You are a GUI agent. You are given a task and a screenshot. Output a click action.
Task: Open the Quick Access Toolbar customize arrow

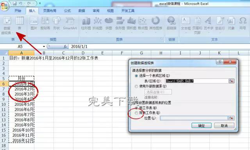point(40,3)
